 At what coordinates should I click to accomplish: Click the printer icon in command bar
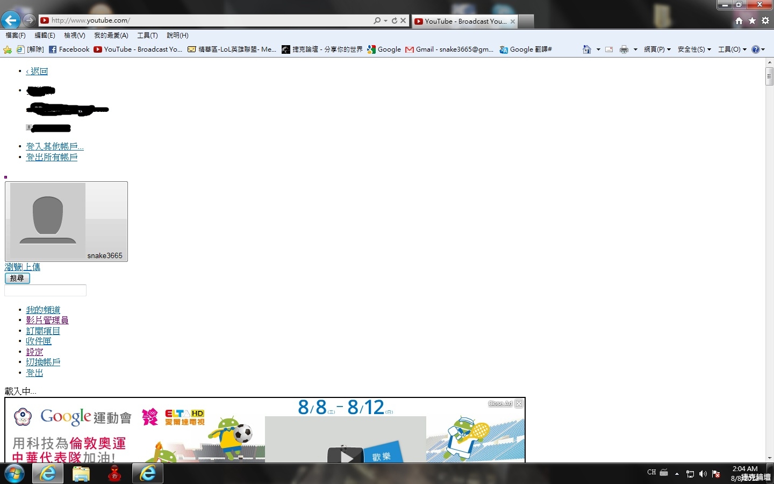[623, 49]
